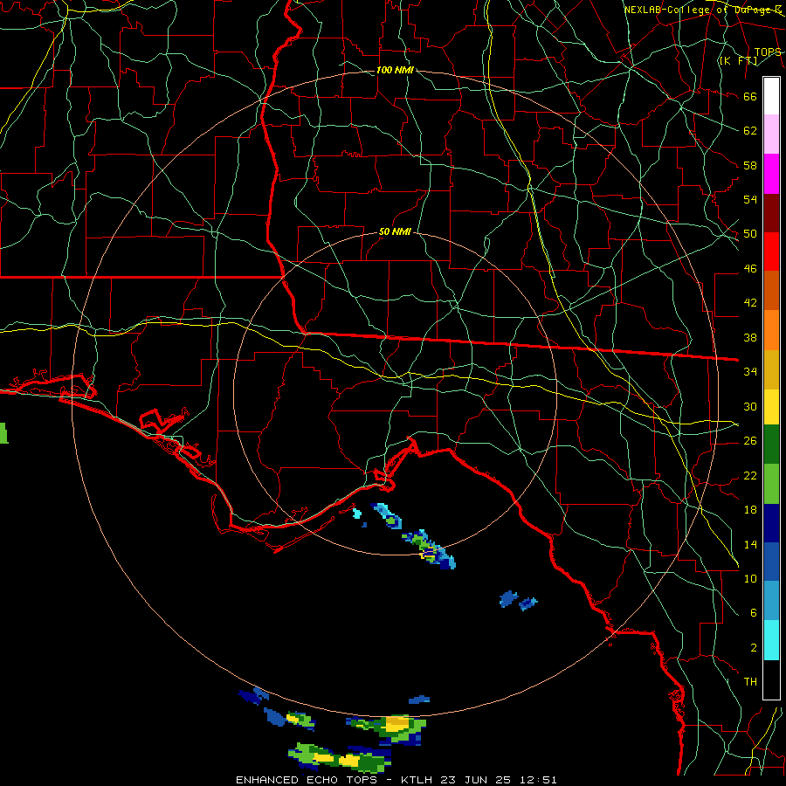This screenshot has width=786, height=786.
Task: Click the yellow 34 legend swatch
Action: click(771, 407)
